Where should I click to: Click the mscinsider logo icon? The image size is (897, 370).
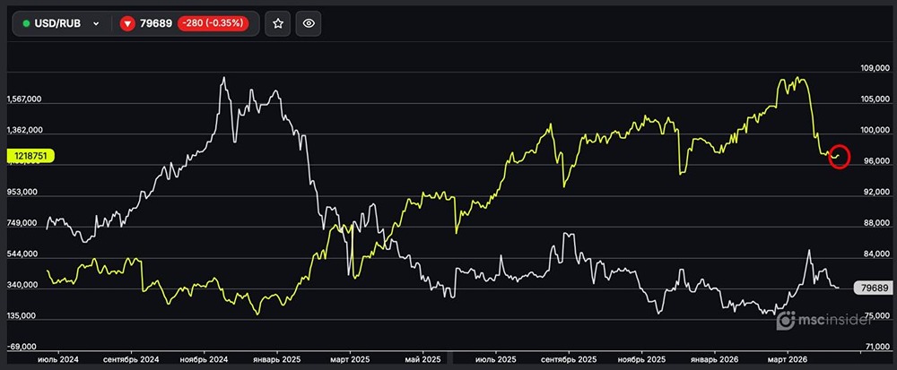tap(787, 321)
